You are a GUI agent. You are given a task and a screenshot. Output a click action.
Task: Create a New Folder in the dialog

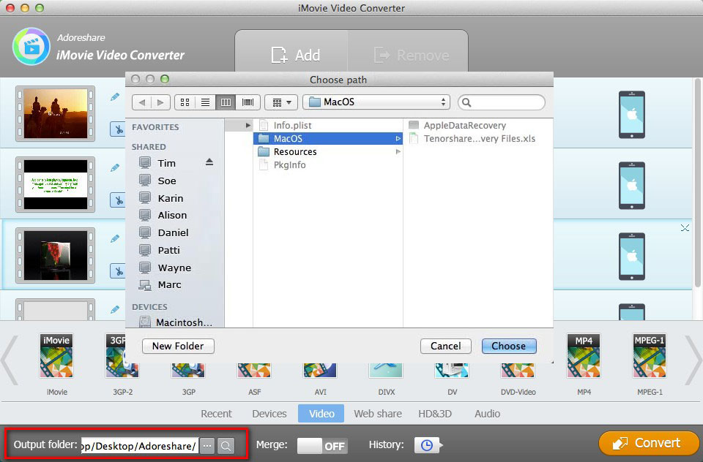point(178,346)
